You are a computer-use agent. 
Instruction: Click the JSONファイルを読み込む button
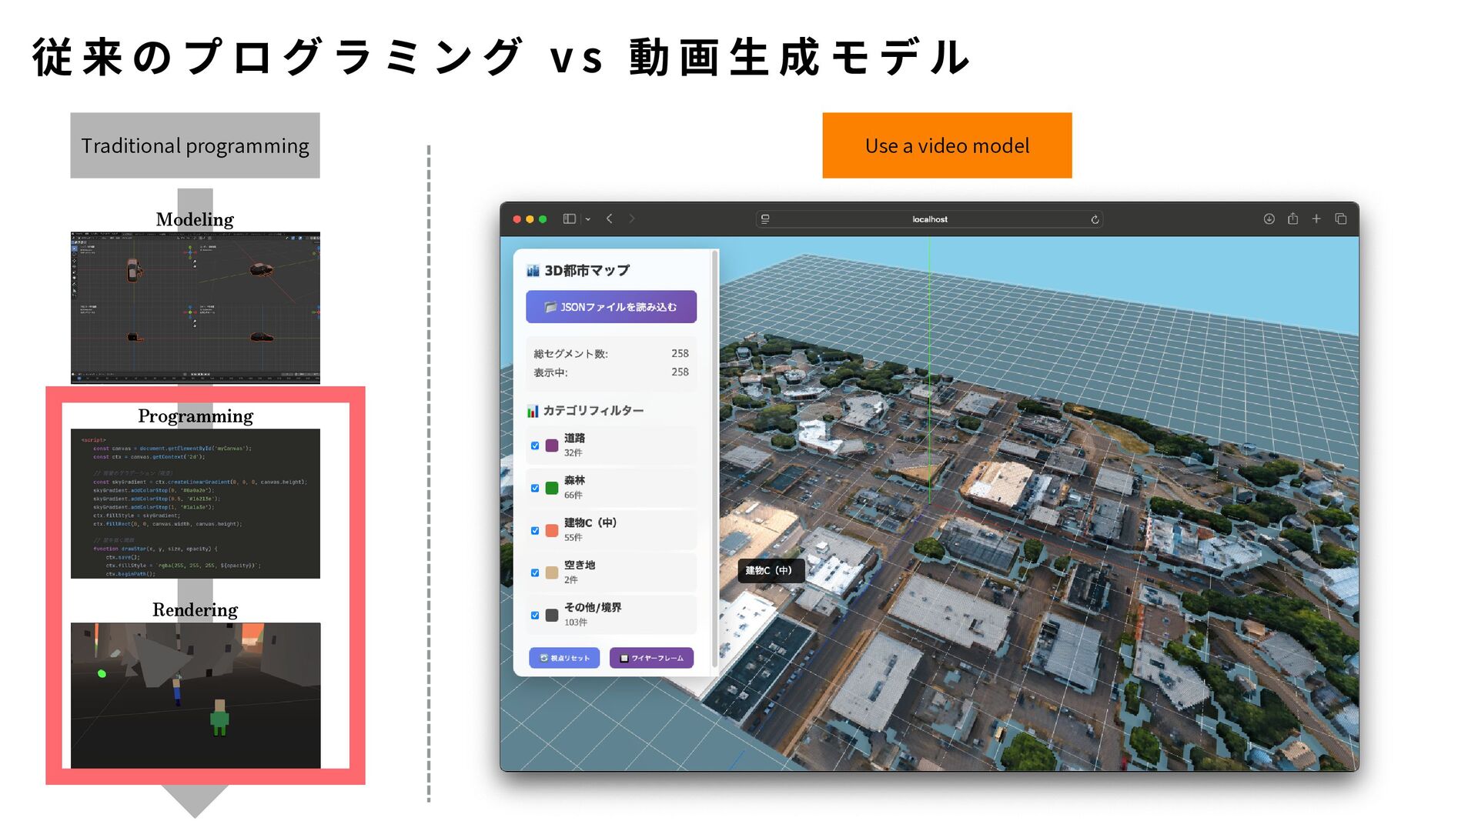coord(610,307)
